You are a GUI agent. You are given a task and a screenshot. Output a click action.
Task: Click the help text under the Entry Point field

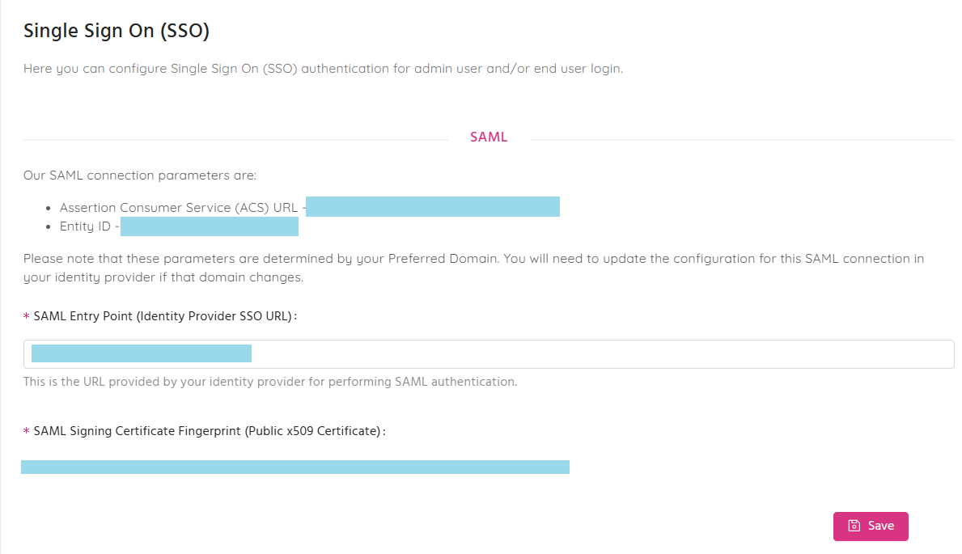270,382
